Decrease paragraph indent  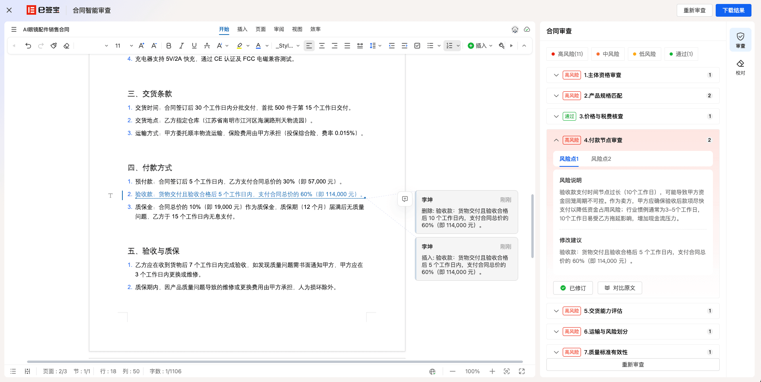392,46
